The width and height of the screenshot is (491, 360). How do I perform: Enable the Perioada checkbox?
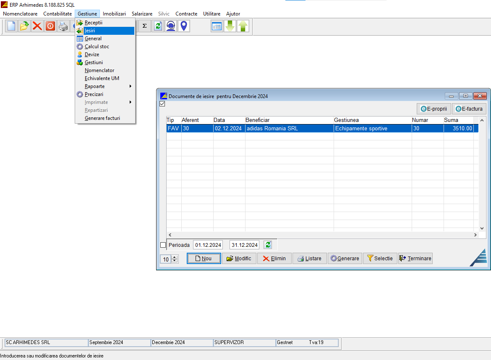coord(163,245)
